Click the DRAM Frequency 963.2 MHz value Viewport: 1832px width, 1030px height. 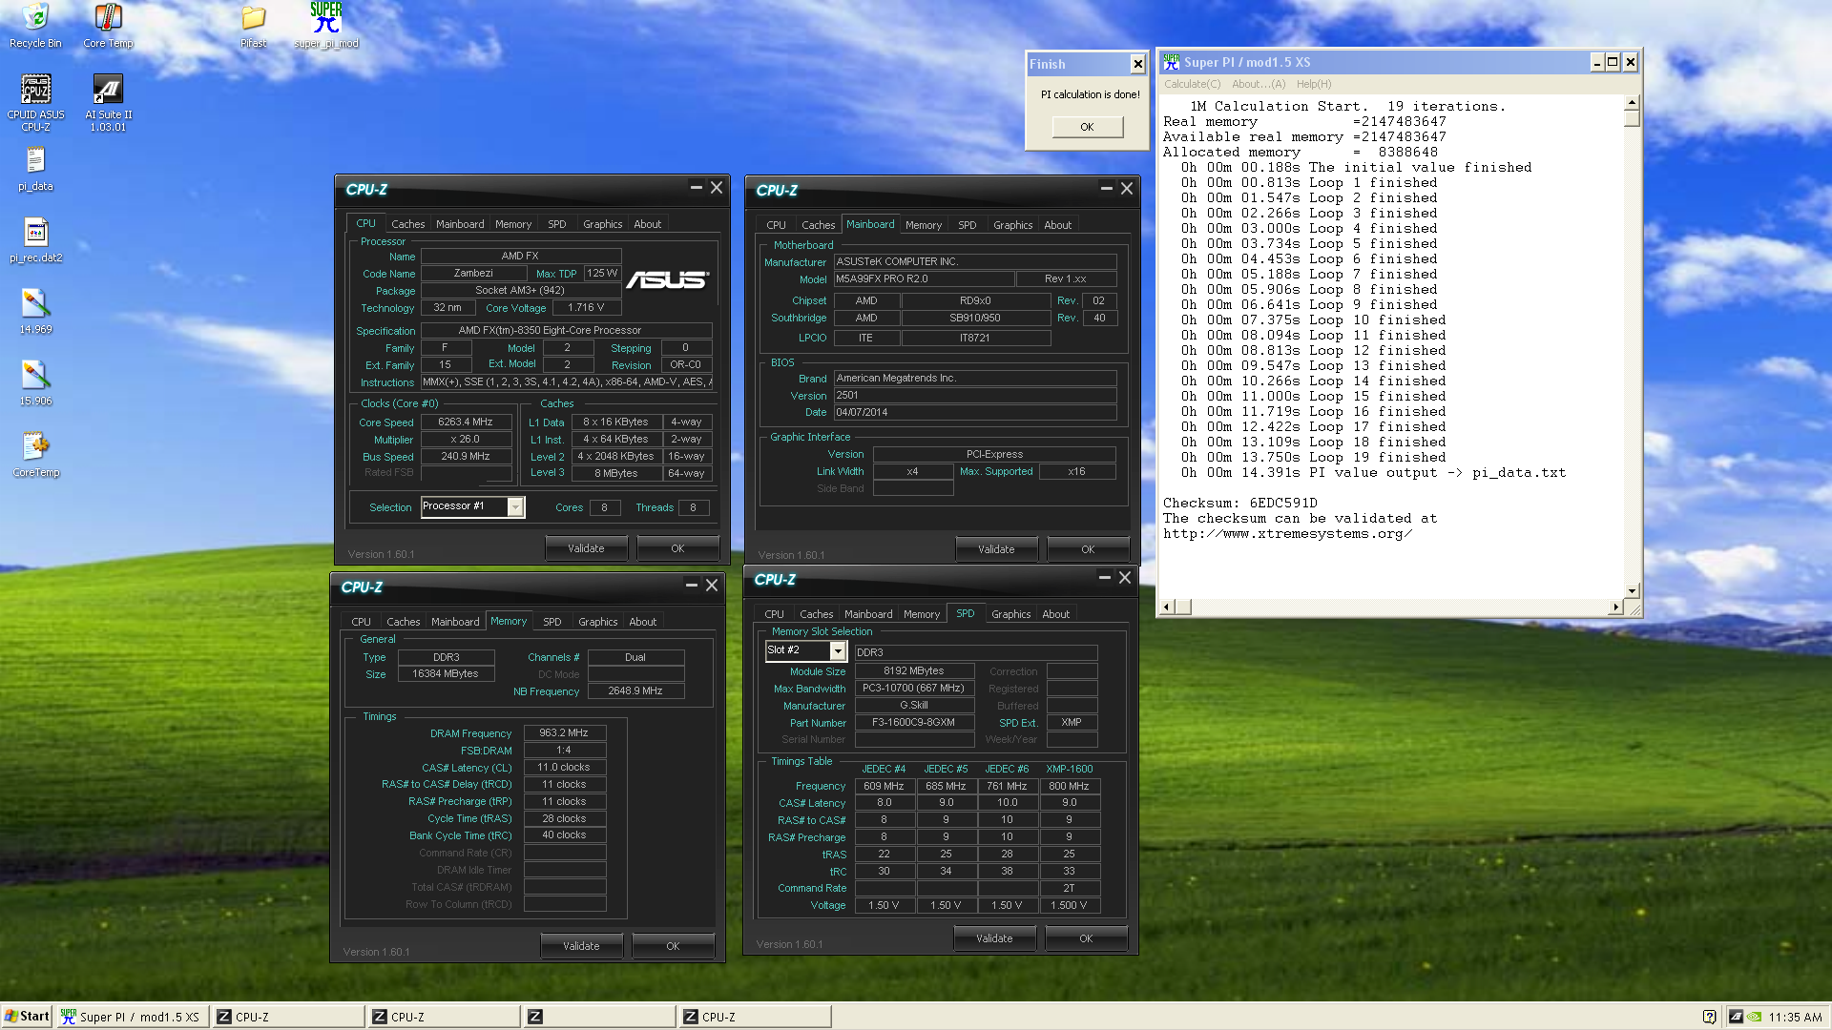click(564, 732)
